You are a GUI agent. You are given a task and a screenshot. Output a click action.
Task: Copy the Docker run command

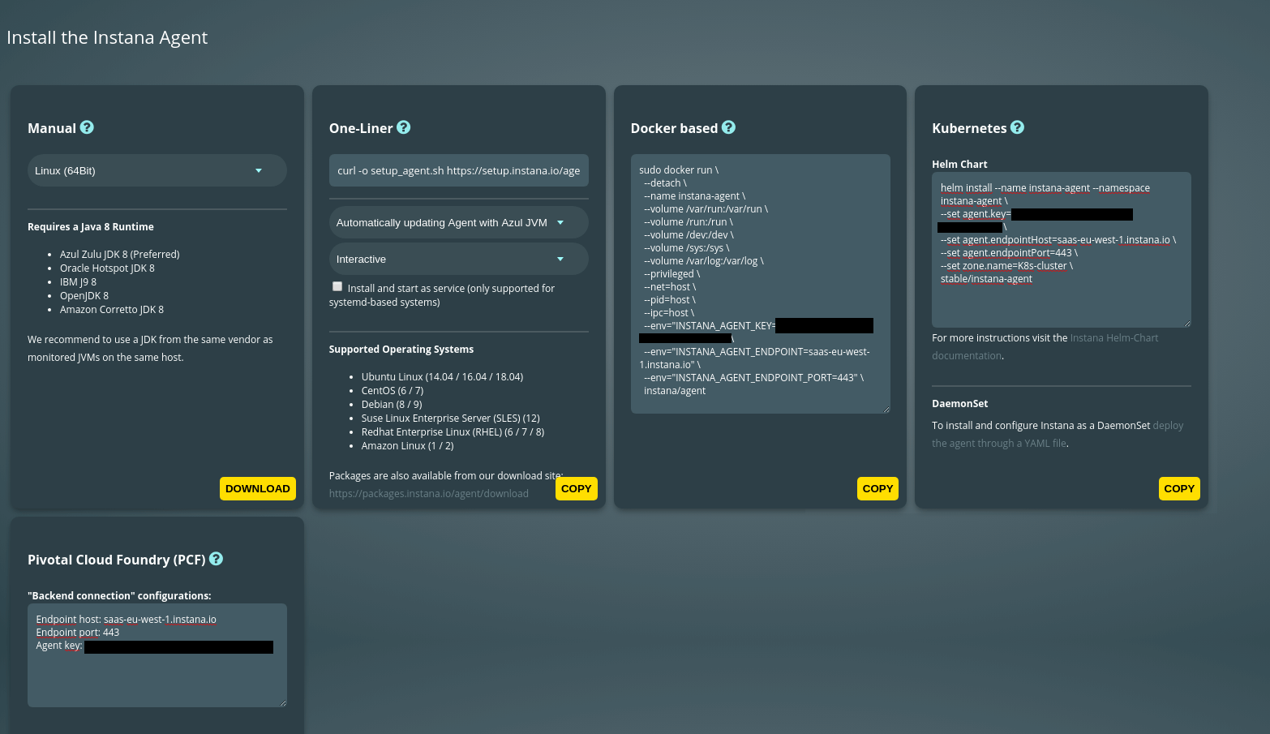click(x=877, y=488)
